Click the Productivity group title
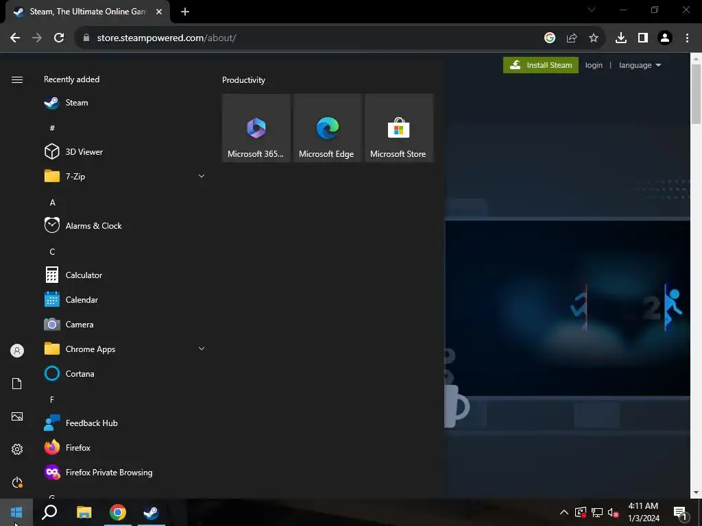 click(243, 80)
